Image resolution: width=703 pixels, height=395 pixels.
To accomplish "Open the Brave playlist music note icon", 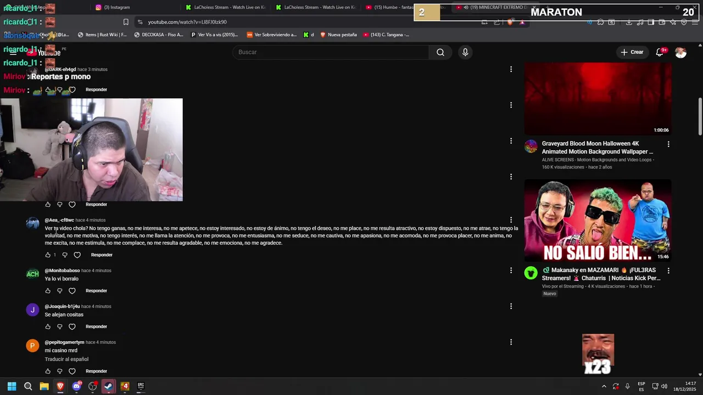I will coord(640,22).
